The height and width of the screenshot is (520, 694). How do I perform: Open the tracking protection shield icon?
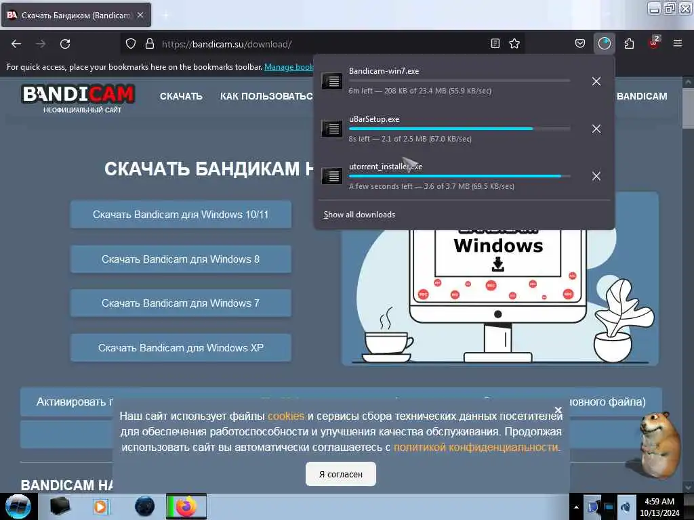[131, 44]
